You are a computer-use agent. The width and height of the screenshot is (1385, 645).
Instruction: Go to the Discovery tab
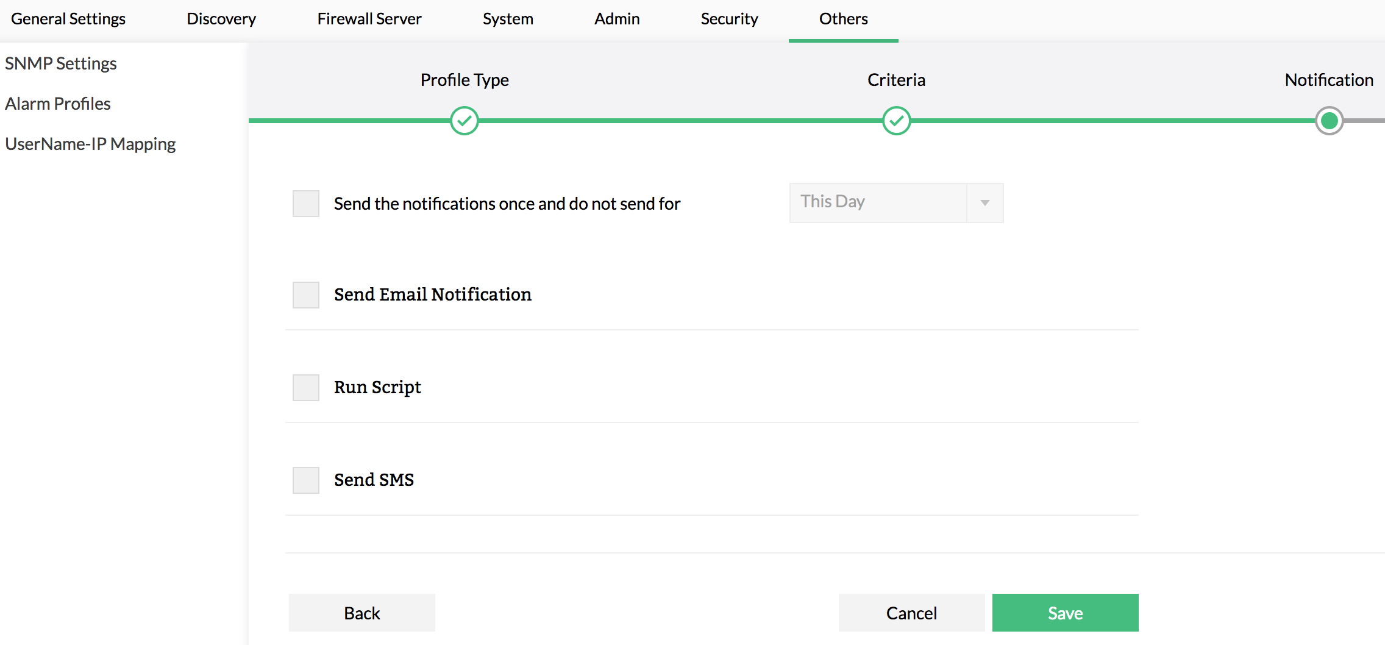(221, 20)
